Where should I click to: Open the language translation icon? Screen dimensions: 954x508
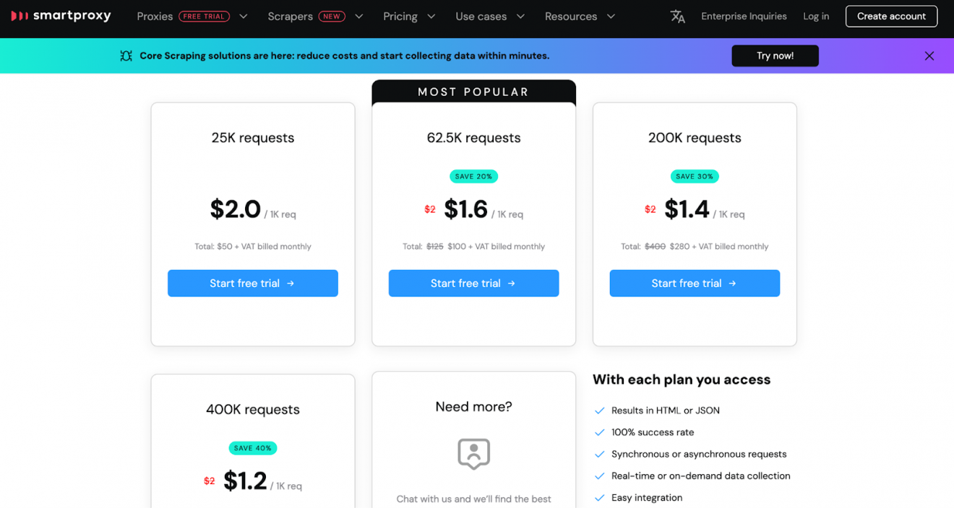click(677, 17)
